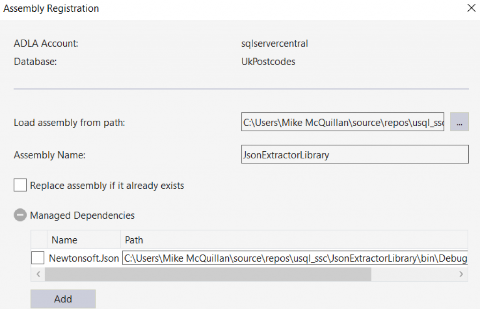Tick the Newtonsoft.Json dependency checkbox
This screenshot has height=309, width=480.
38,258
